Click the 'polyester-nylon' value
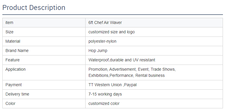240x111 pixels. click(x=102, y=41)
